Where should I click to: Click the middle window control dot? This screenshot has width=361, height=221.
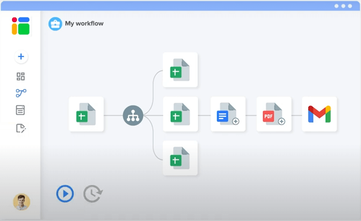pyautogui.click(x=343, y=6)
